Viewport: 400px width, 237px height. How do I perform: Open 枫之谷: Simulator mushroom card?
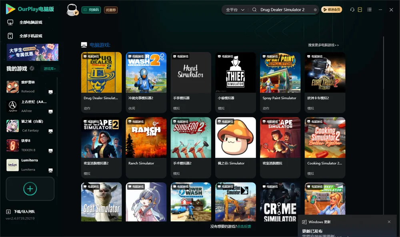tap(236, 147)
